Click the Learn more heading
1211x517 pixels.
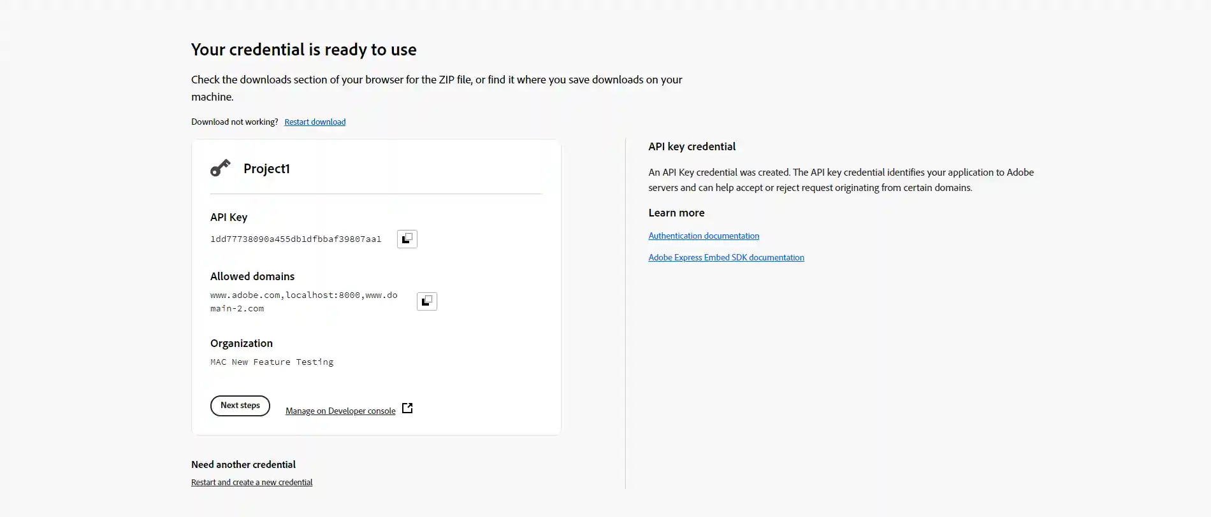(676, 213)
